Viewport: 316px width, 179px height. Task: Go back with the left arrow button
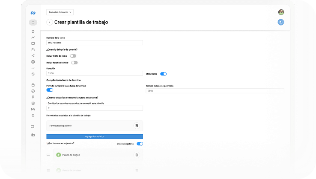tap(49, 22)
